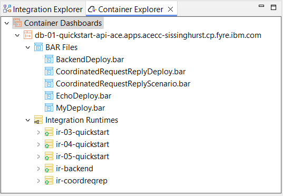283x196 pixels.
Task: Collapse the Container Dashboards node
Action: pos(7,23)
